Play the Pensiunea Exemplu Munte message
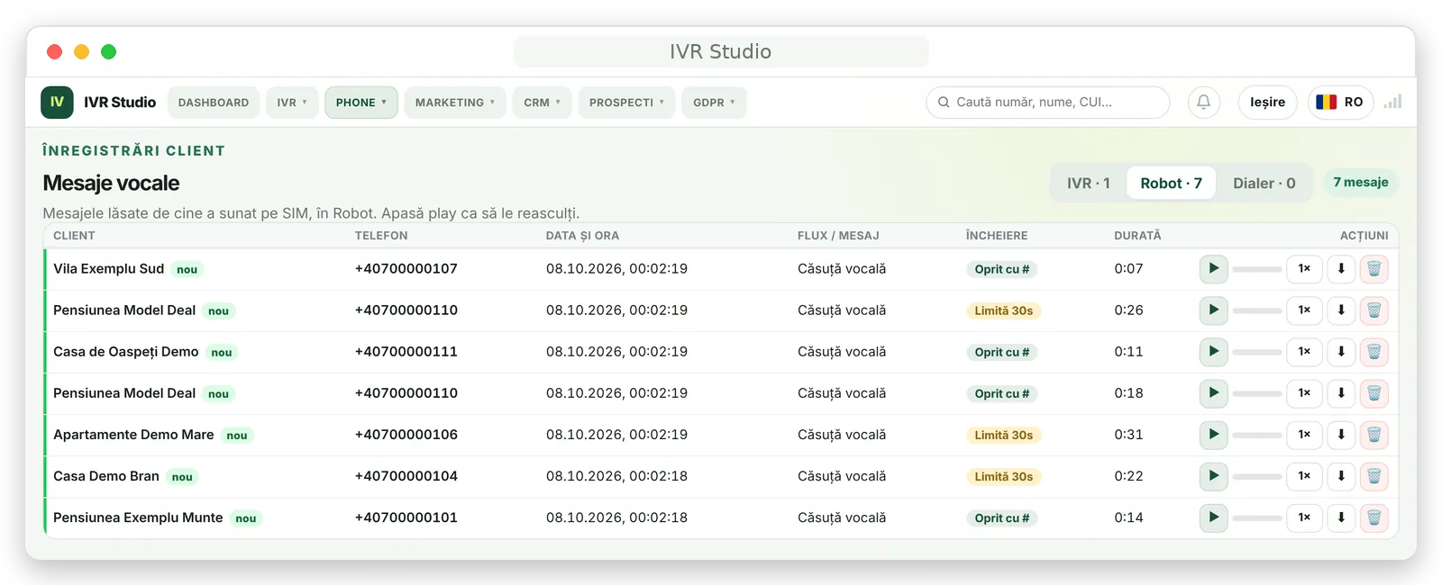 coord(1213,517)
